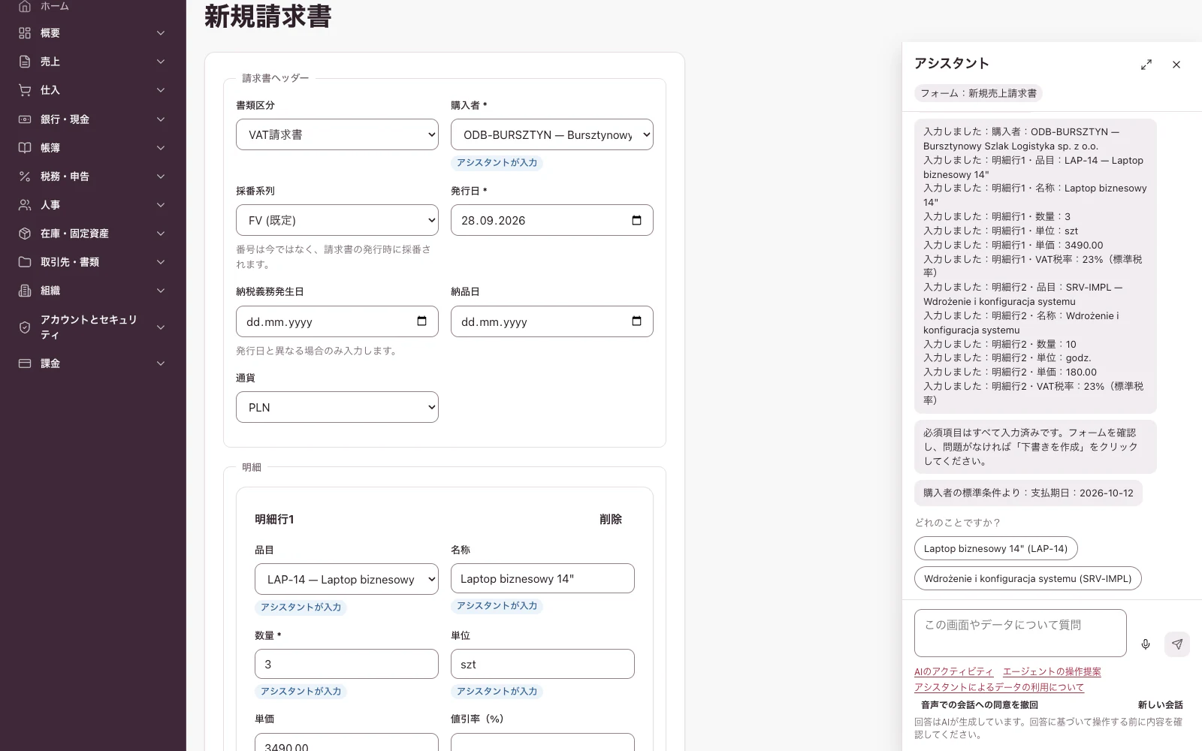Open the 採番系列 FV dropdown
The height and width of the screenshot is (751, 1202).
pyautogui.click(x=337, y=220)
